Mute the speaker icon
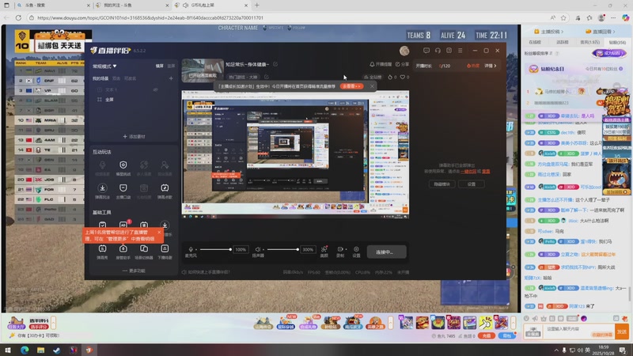 point(258,249)
